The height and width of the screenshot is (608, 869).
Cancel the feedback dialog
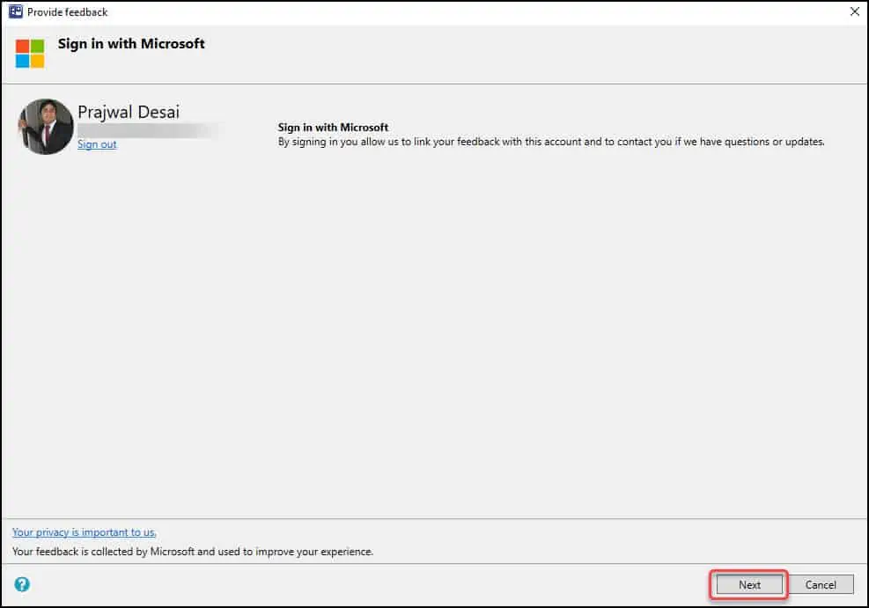(821, 584)
